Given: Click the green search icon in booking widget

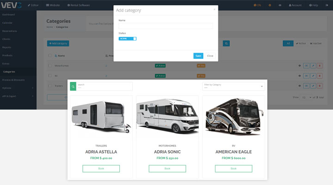Looking at the screenshot, I should pyautogui.click(x=73, y=86).
